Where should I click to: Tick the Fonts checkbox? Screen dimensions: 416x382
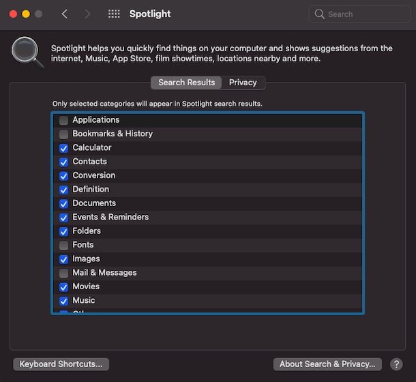[x=63, y=246]
